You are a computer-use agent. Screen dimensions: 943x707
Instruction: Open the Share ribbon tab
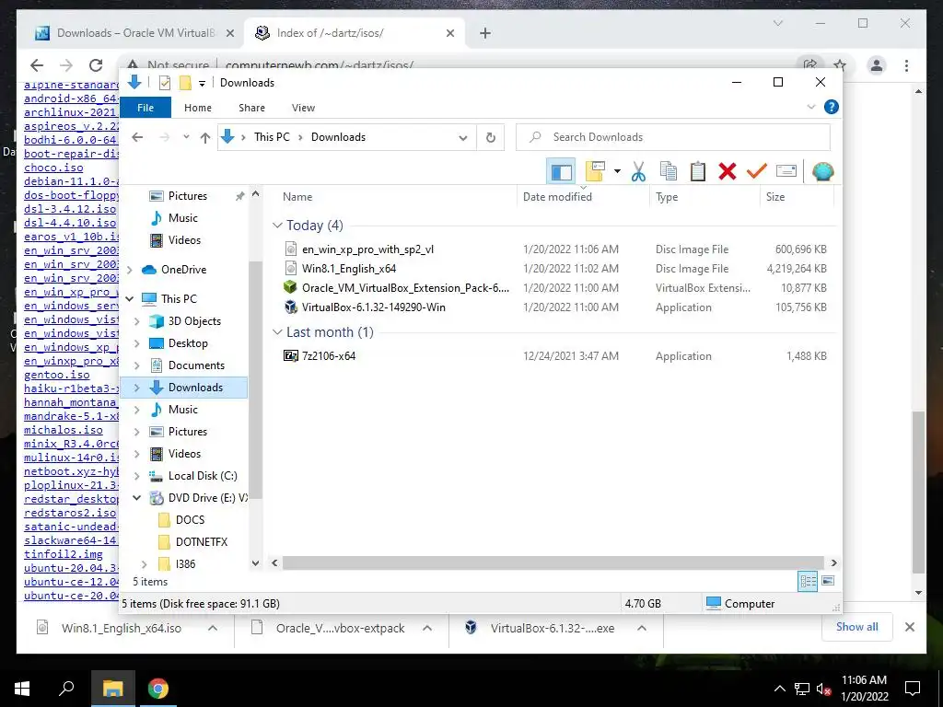251,108
